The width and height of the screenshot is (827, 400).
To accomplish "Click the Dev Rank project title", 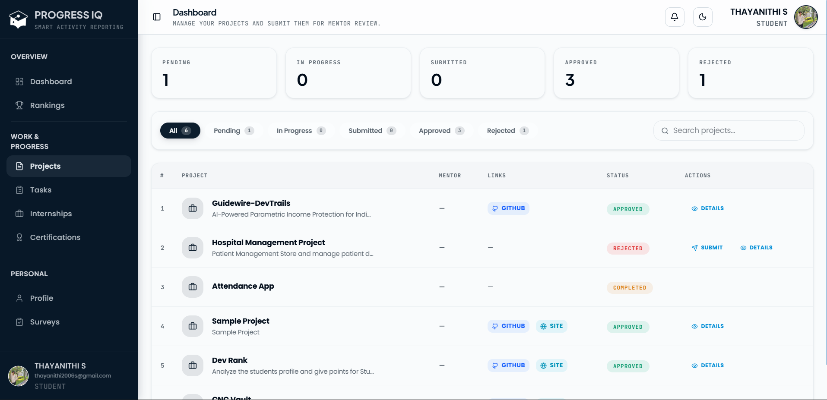I will click(x=229, y=360).
